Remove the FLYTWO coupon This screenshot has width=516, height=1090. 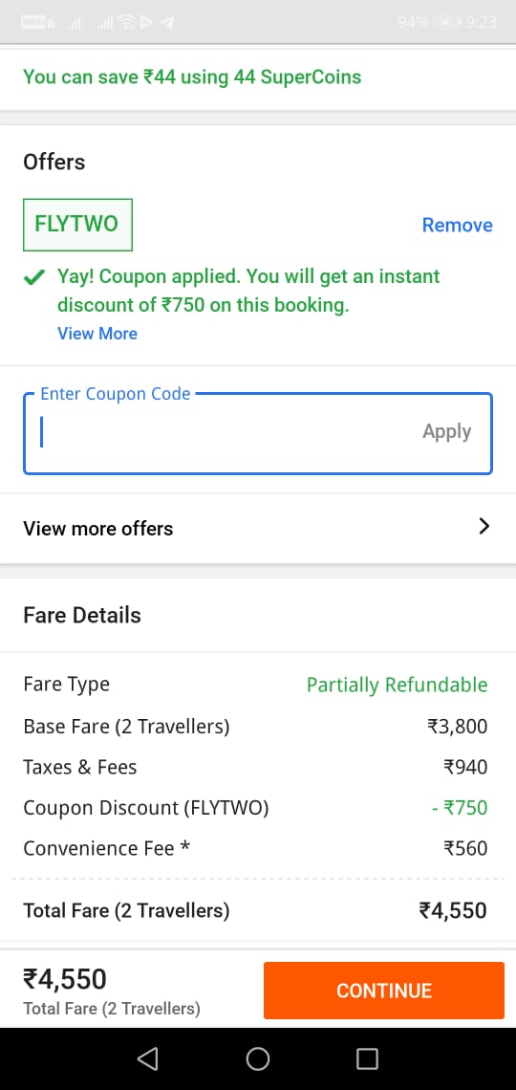pyautogui.click(x=457, y=226)
